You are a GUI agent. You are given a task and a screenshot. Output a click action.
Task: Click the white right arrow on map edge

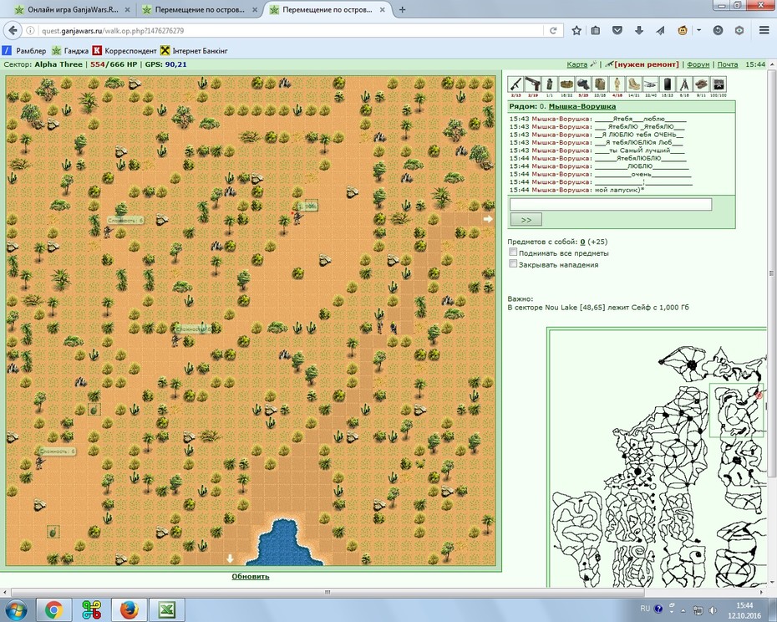[488, 219]
